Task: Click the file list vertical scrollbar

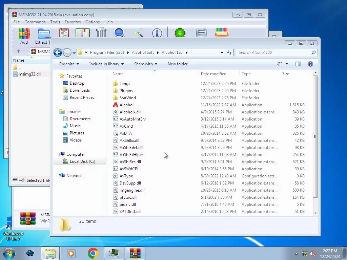Action: point(315,136)
